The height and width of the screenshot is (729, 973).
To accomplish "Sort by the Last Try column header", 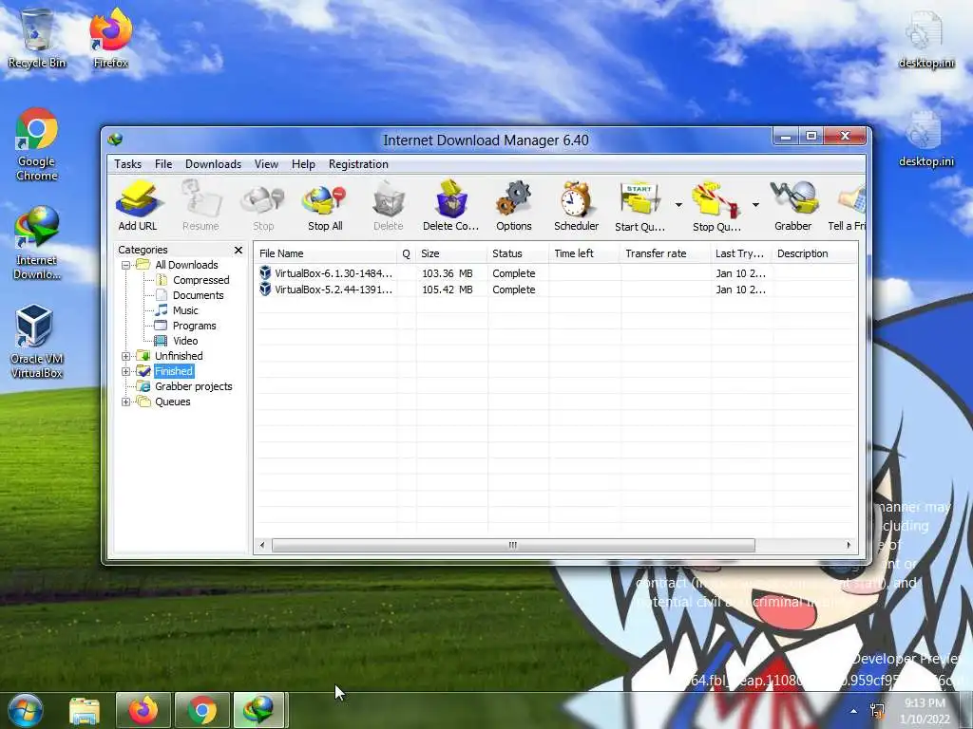I will tap(741, 253).
